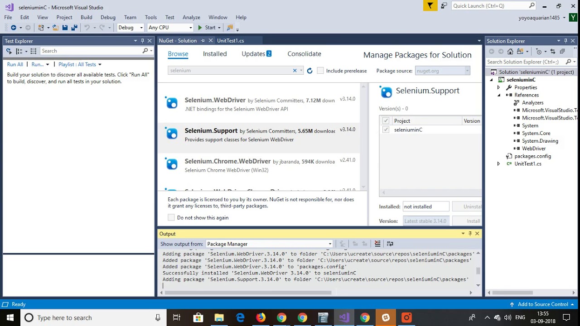Select the WebDriver reference in Solution Explorer
This screenshot has height=326, width=580.
tap(533, 149)
